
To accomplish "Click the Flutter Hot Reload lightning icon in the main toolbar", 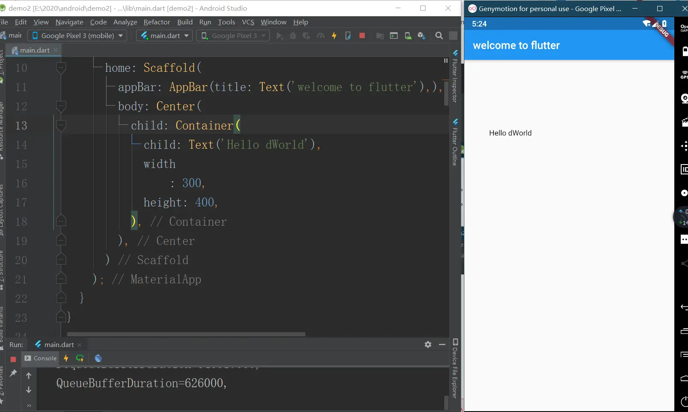I will pos(334,36).
